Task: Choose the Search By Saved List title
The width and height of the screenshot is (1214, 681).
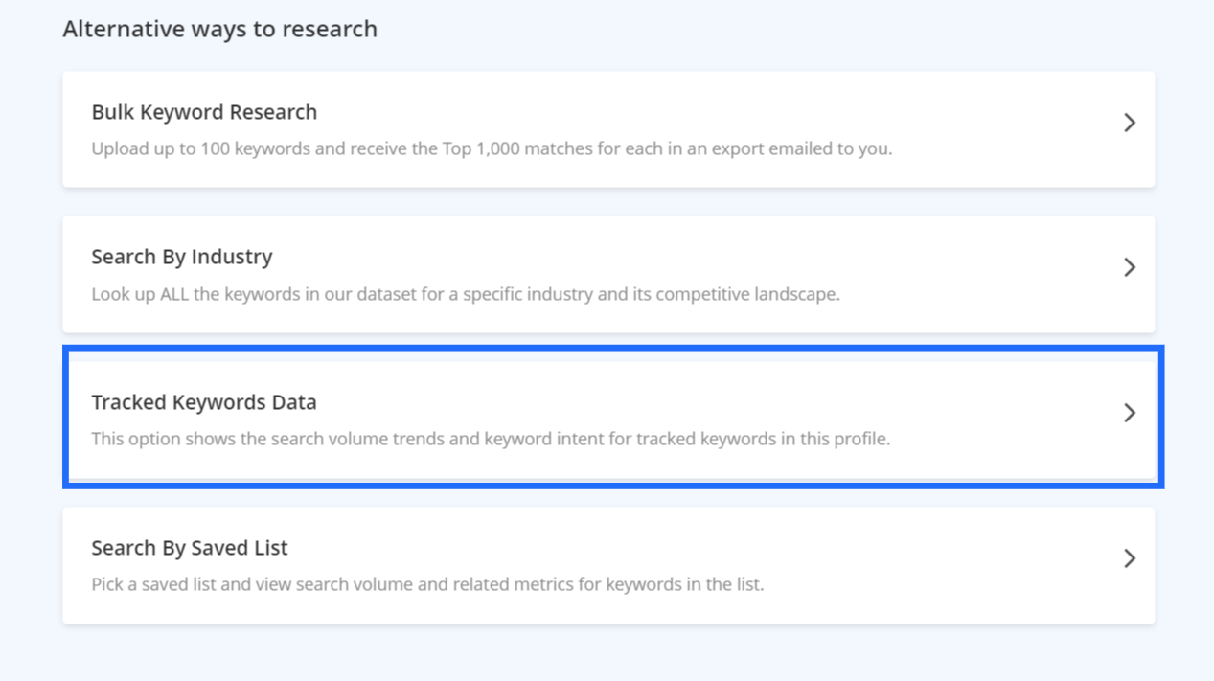Action: [190, 548]
